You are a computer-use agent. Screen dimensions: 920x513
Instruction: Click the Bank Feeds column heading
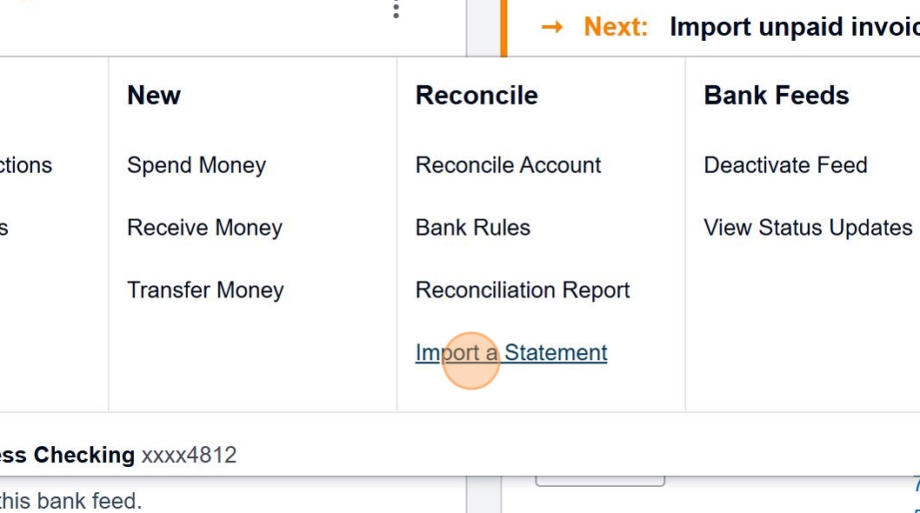pyautogui.click(x=776, y=96)
